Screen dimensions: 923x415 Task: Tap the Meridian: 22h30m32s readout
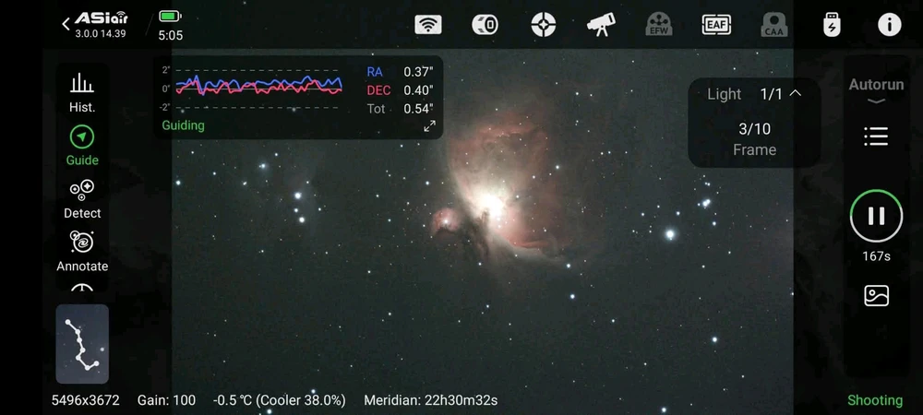(x=430, y=400)
